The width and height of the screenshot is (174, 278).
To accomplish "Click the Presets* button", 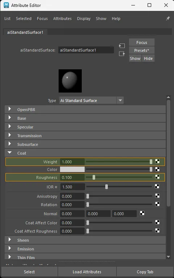I will [142, 50].
